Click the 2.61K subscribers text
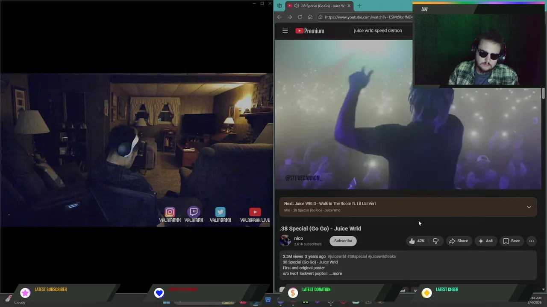This screenshot has width=547, height=307. tap(308, 244)
